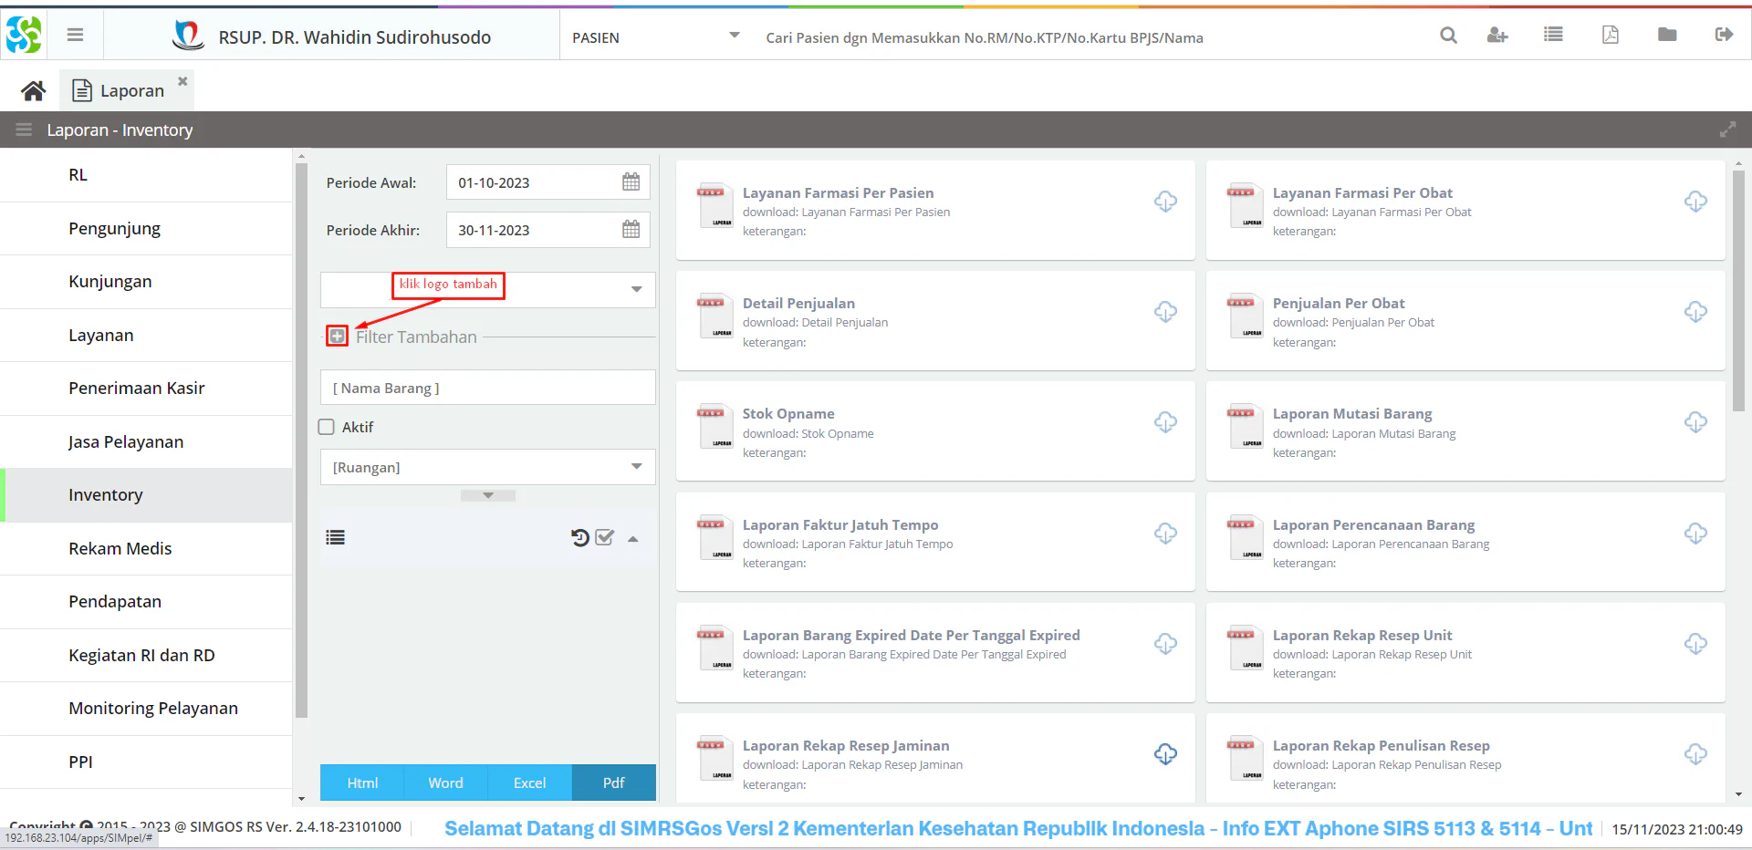The image size is (1752, 850).
Task: Enable the Aktif checkbox
Action: (x=327, y=427)
